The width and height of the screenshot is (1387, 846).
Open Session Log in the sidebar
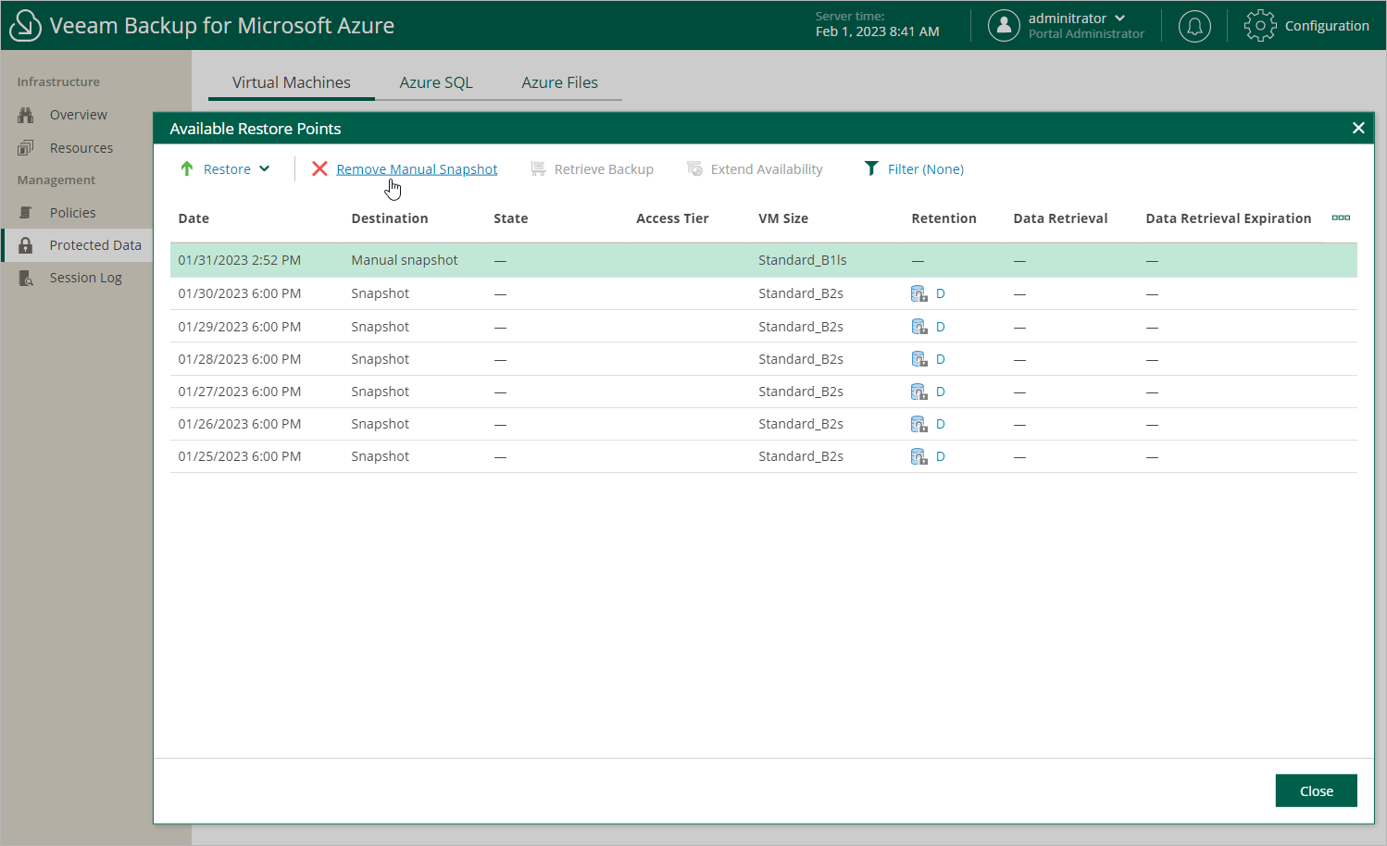pos(85,278)
